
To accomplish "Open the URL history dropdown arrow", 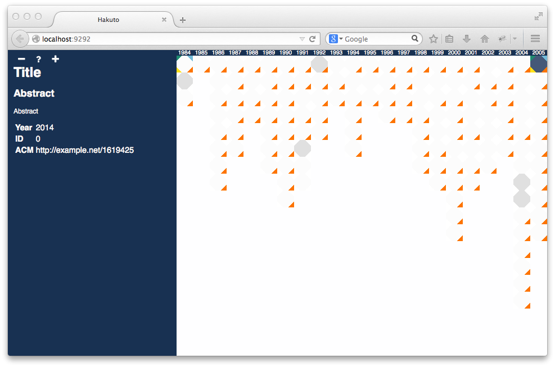I will click(x=302, y=39).
